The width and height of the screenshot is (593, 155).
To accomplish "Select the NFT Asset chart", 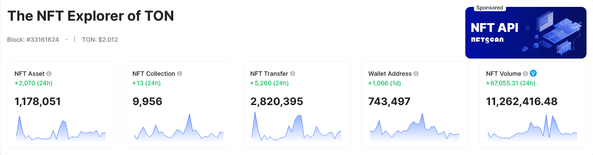I will click(x=61, y=127).
